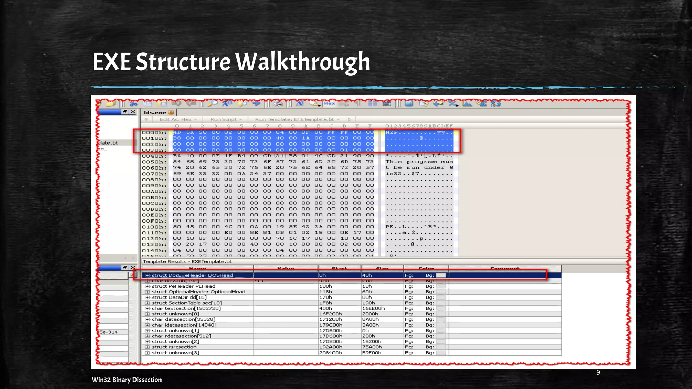
Task: Open Find in Files tool
Action: click(x=242, y=103)
